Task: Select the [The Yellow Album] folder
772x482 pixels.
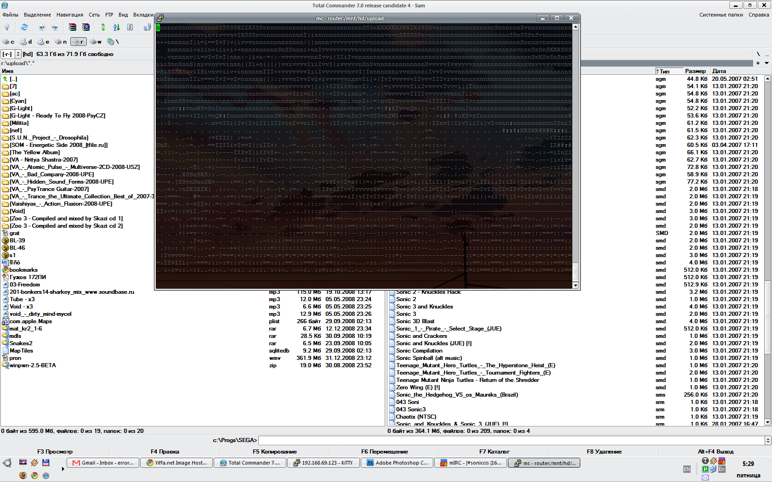Action: tap(35, 152)
